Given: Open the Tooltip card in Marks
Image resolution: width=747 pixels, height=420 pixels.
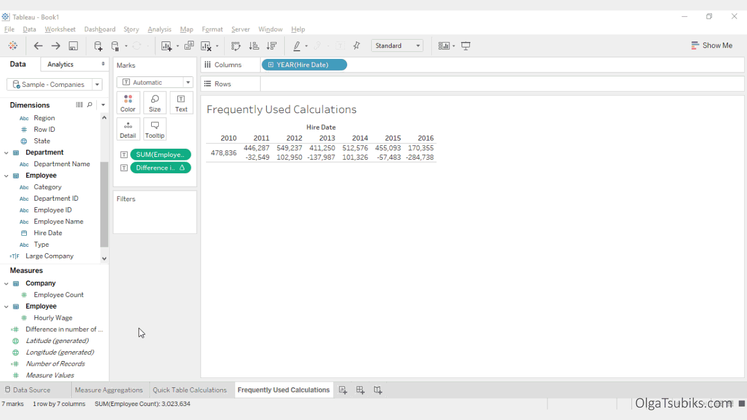Looking at the screenshot, I should click(x=155, y=129).
